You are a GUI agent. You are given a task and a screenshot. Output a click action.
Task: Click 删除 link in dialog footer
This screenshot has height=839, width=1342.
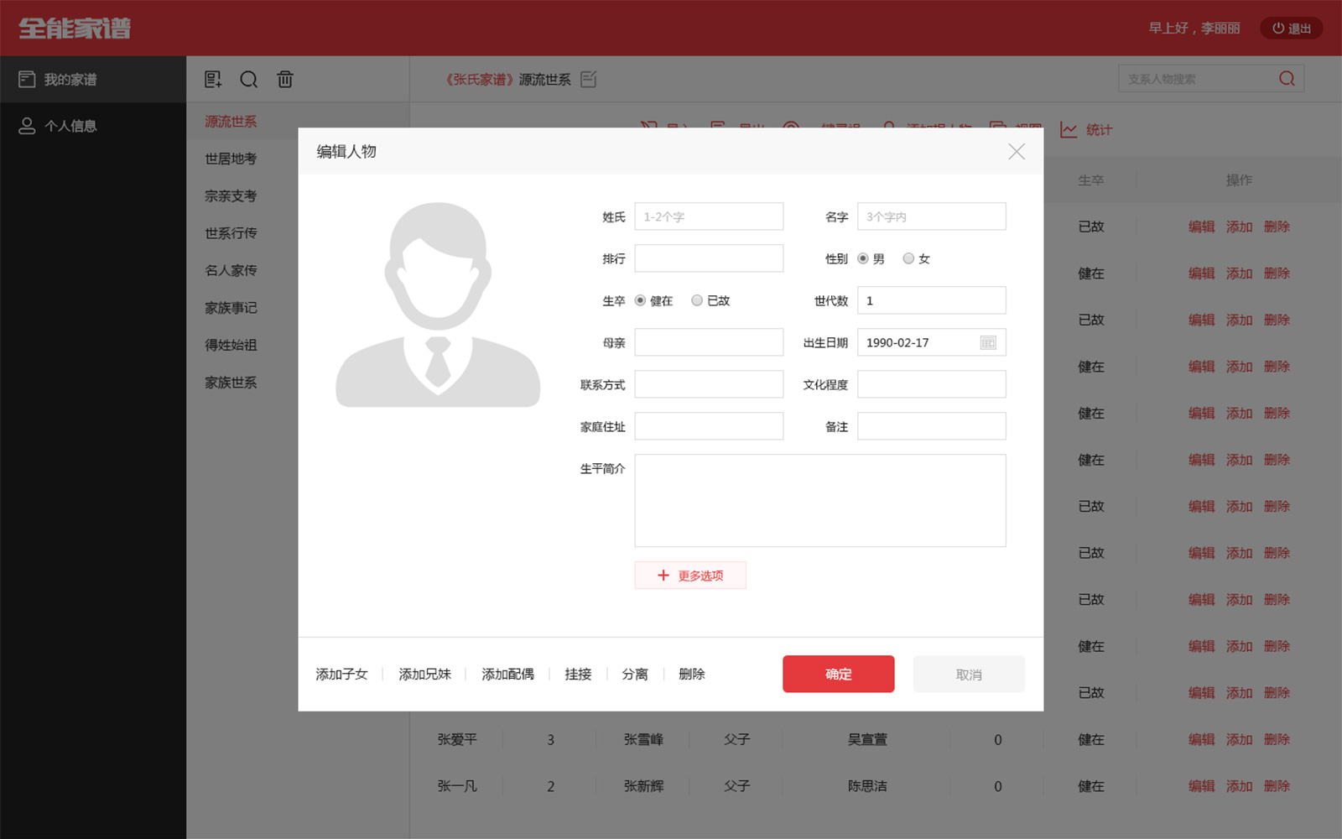(692, 674)
